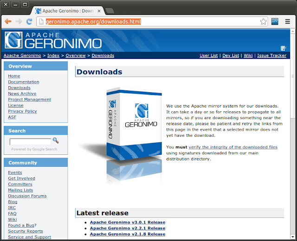Open the Privacy Policy link

click(x=23, y=111)
